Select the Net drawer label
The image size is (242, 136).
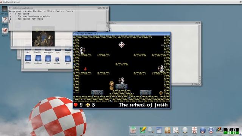28,52
